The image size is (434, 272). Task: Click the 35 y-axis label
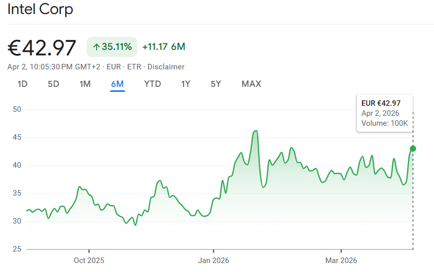tap(17, 193)
